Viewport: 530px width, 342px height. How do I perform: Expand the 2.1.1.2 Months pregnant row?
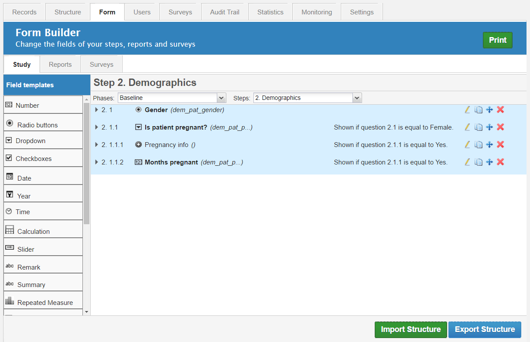click(96, 162)
